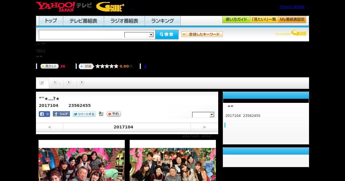This screenshot has height=181, width=345.
Task: Click the Syndicated G-Guide logo
Action: coord(291,33)
